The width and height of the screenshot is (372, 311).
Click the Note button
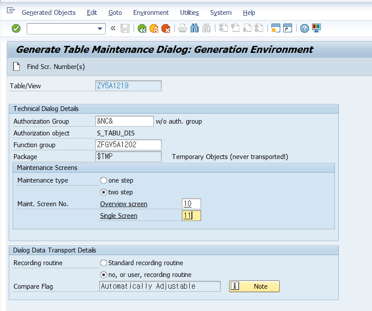(254, 287)
